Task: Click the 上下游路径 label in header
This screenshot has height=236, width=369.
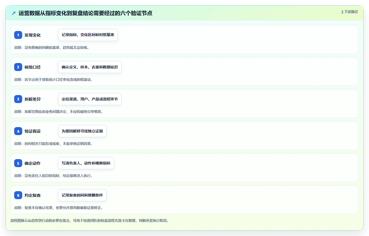Action: (349, 12)
